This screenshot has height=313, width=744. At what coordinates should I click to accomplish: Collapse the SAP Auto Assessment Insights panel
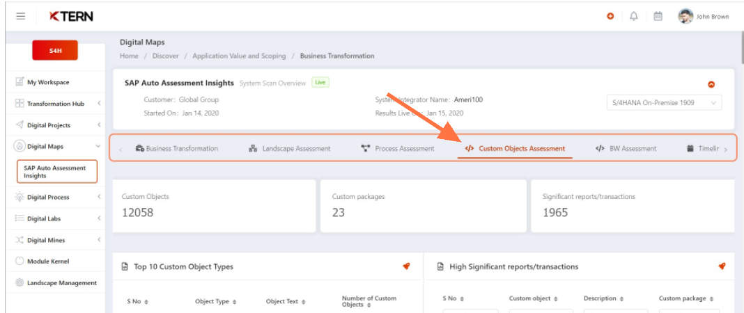711,85
